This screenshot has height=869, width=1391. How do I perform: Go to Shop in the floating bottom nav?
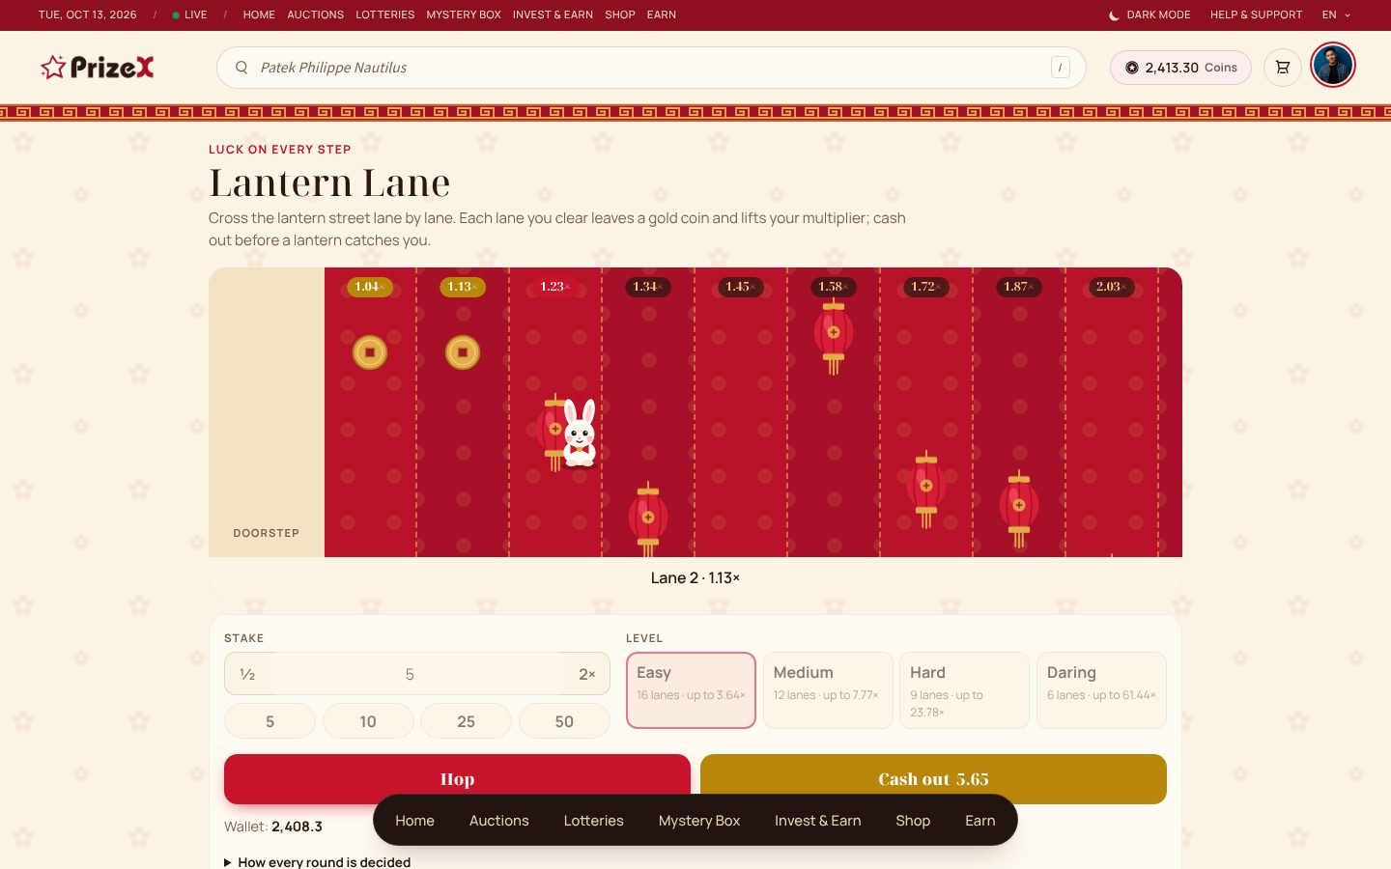tap(913, 821)
